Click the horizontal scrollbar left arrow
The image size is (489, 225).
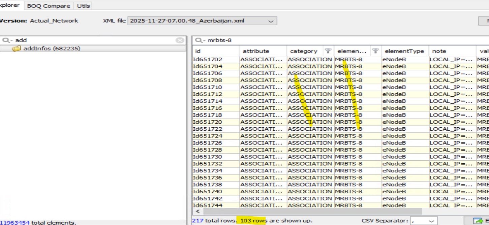(197, 212)
